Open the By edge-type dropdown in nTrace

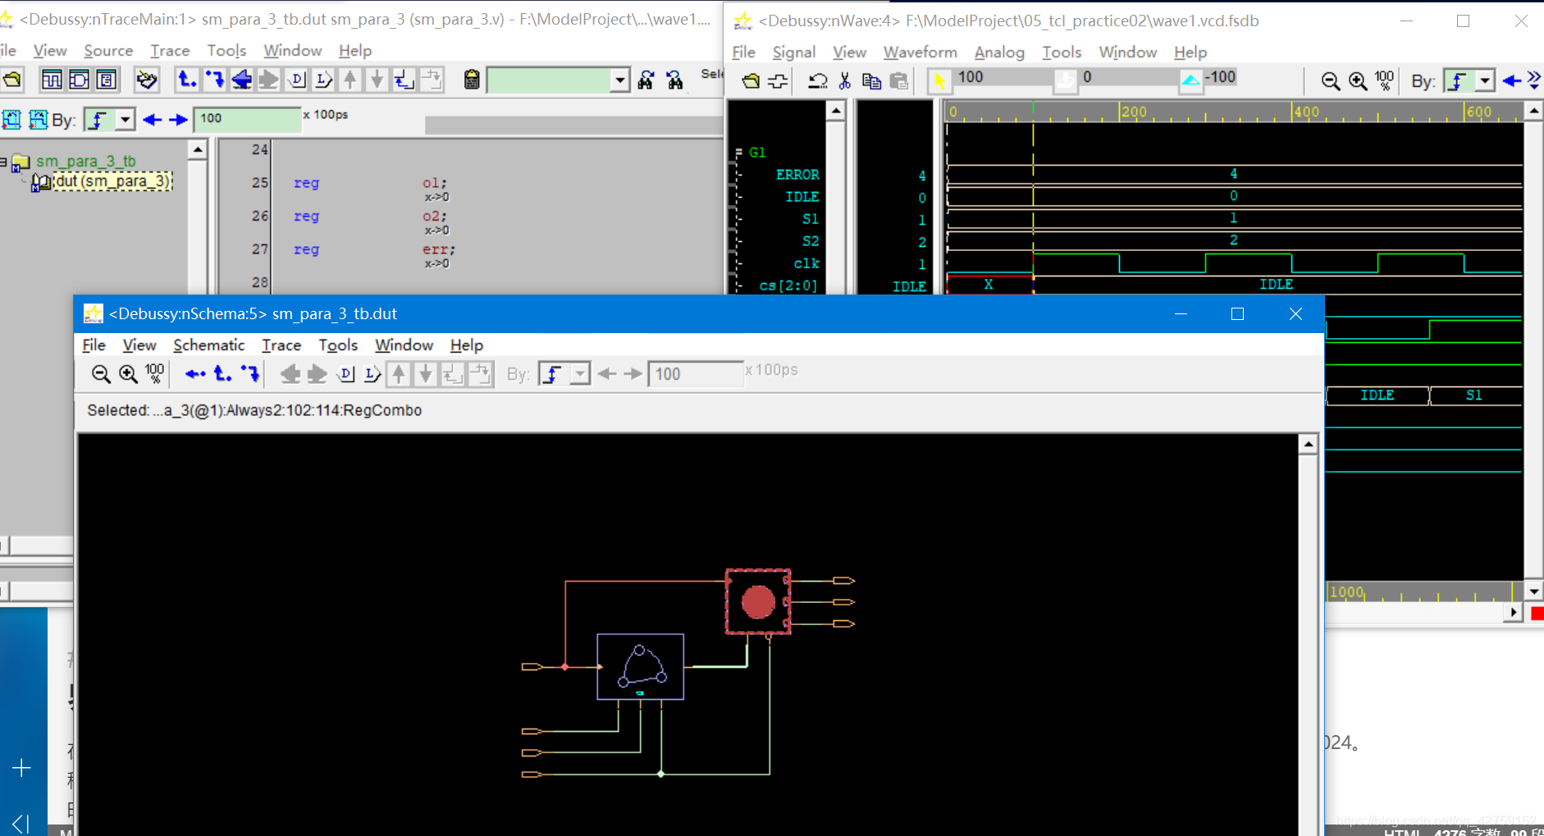pos(125,120)
